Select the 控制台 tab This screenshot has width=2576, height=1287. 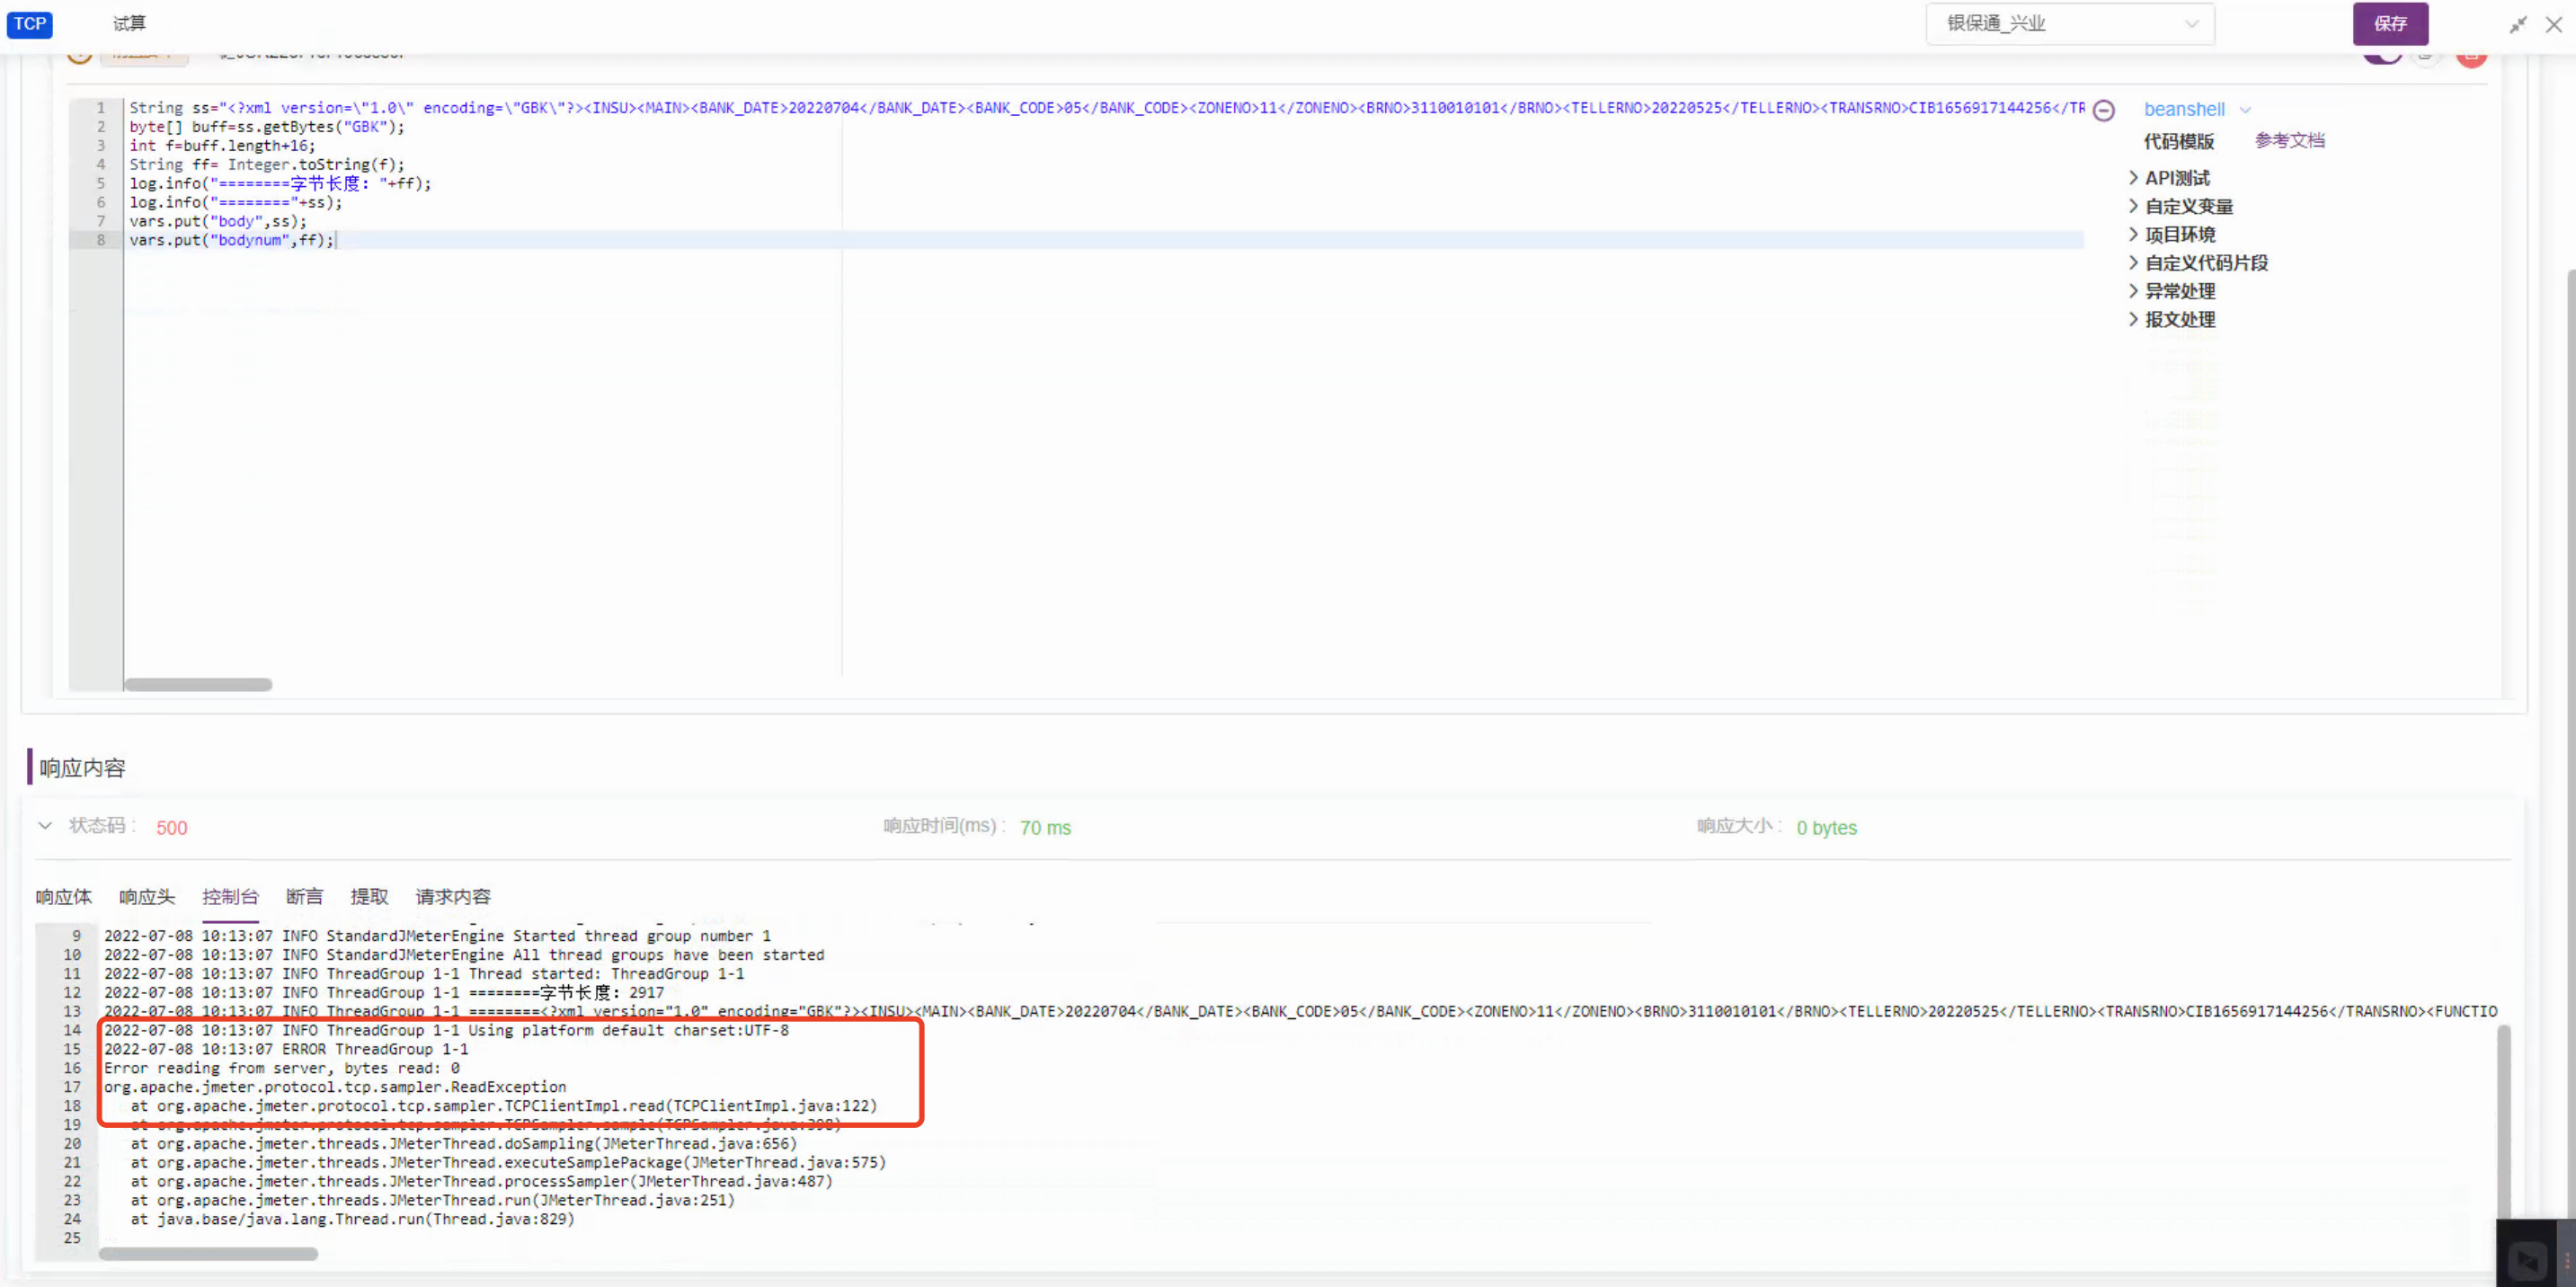230,897
